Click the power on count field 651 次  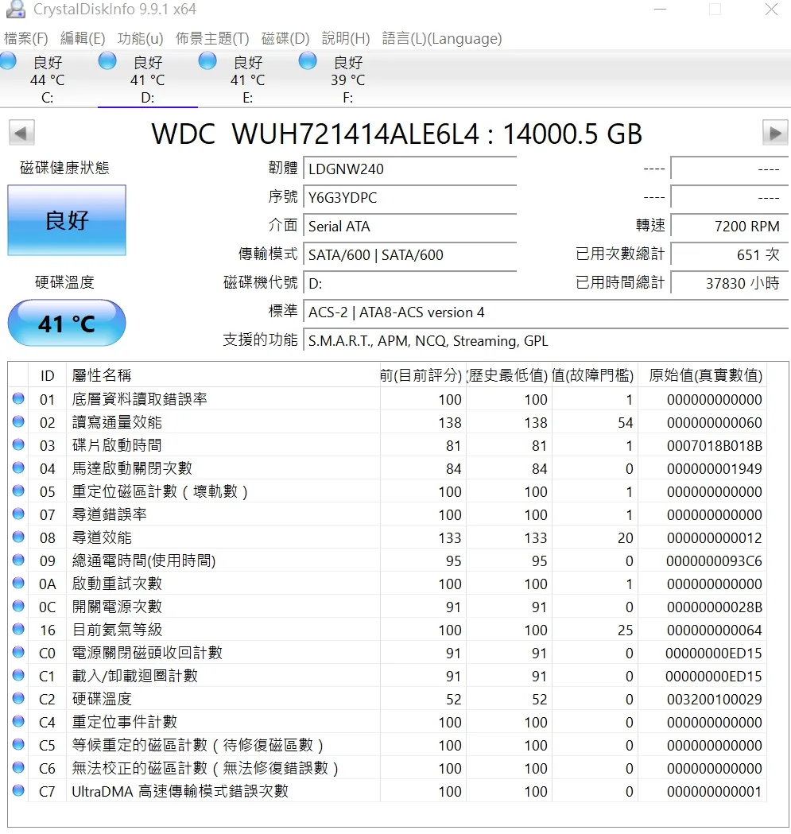click(x=729, y=254)
